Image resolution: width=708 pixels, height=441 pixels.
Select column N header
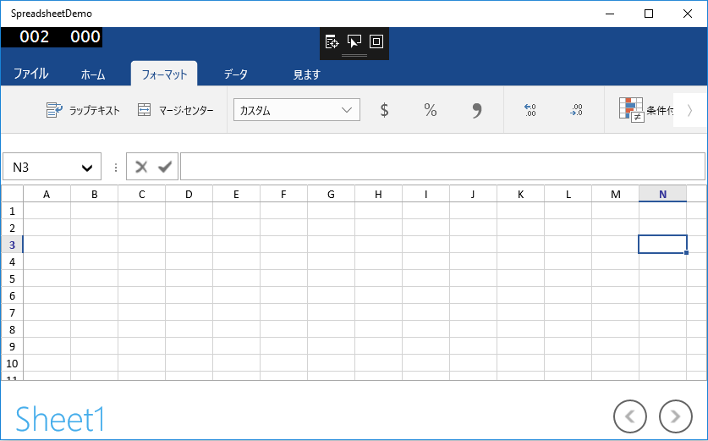click(x=663, y=195)
